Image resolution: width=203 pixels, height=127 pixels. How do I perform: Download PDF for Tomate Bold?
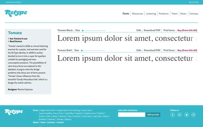[152, 50]
